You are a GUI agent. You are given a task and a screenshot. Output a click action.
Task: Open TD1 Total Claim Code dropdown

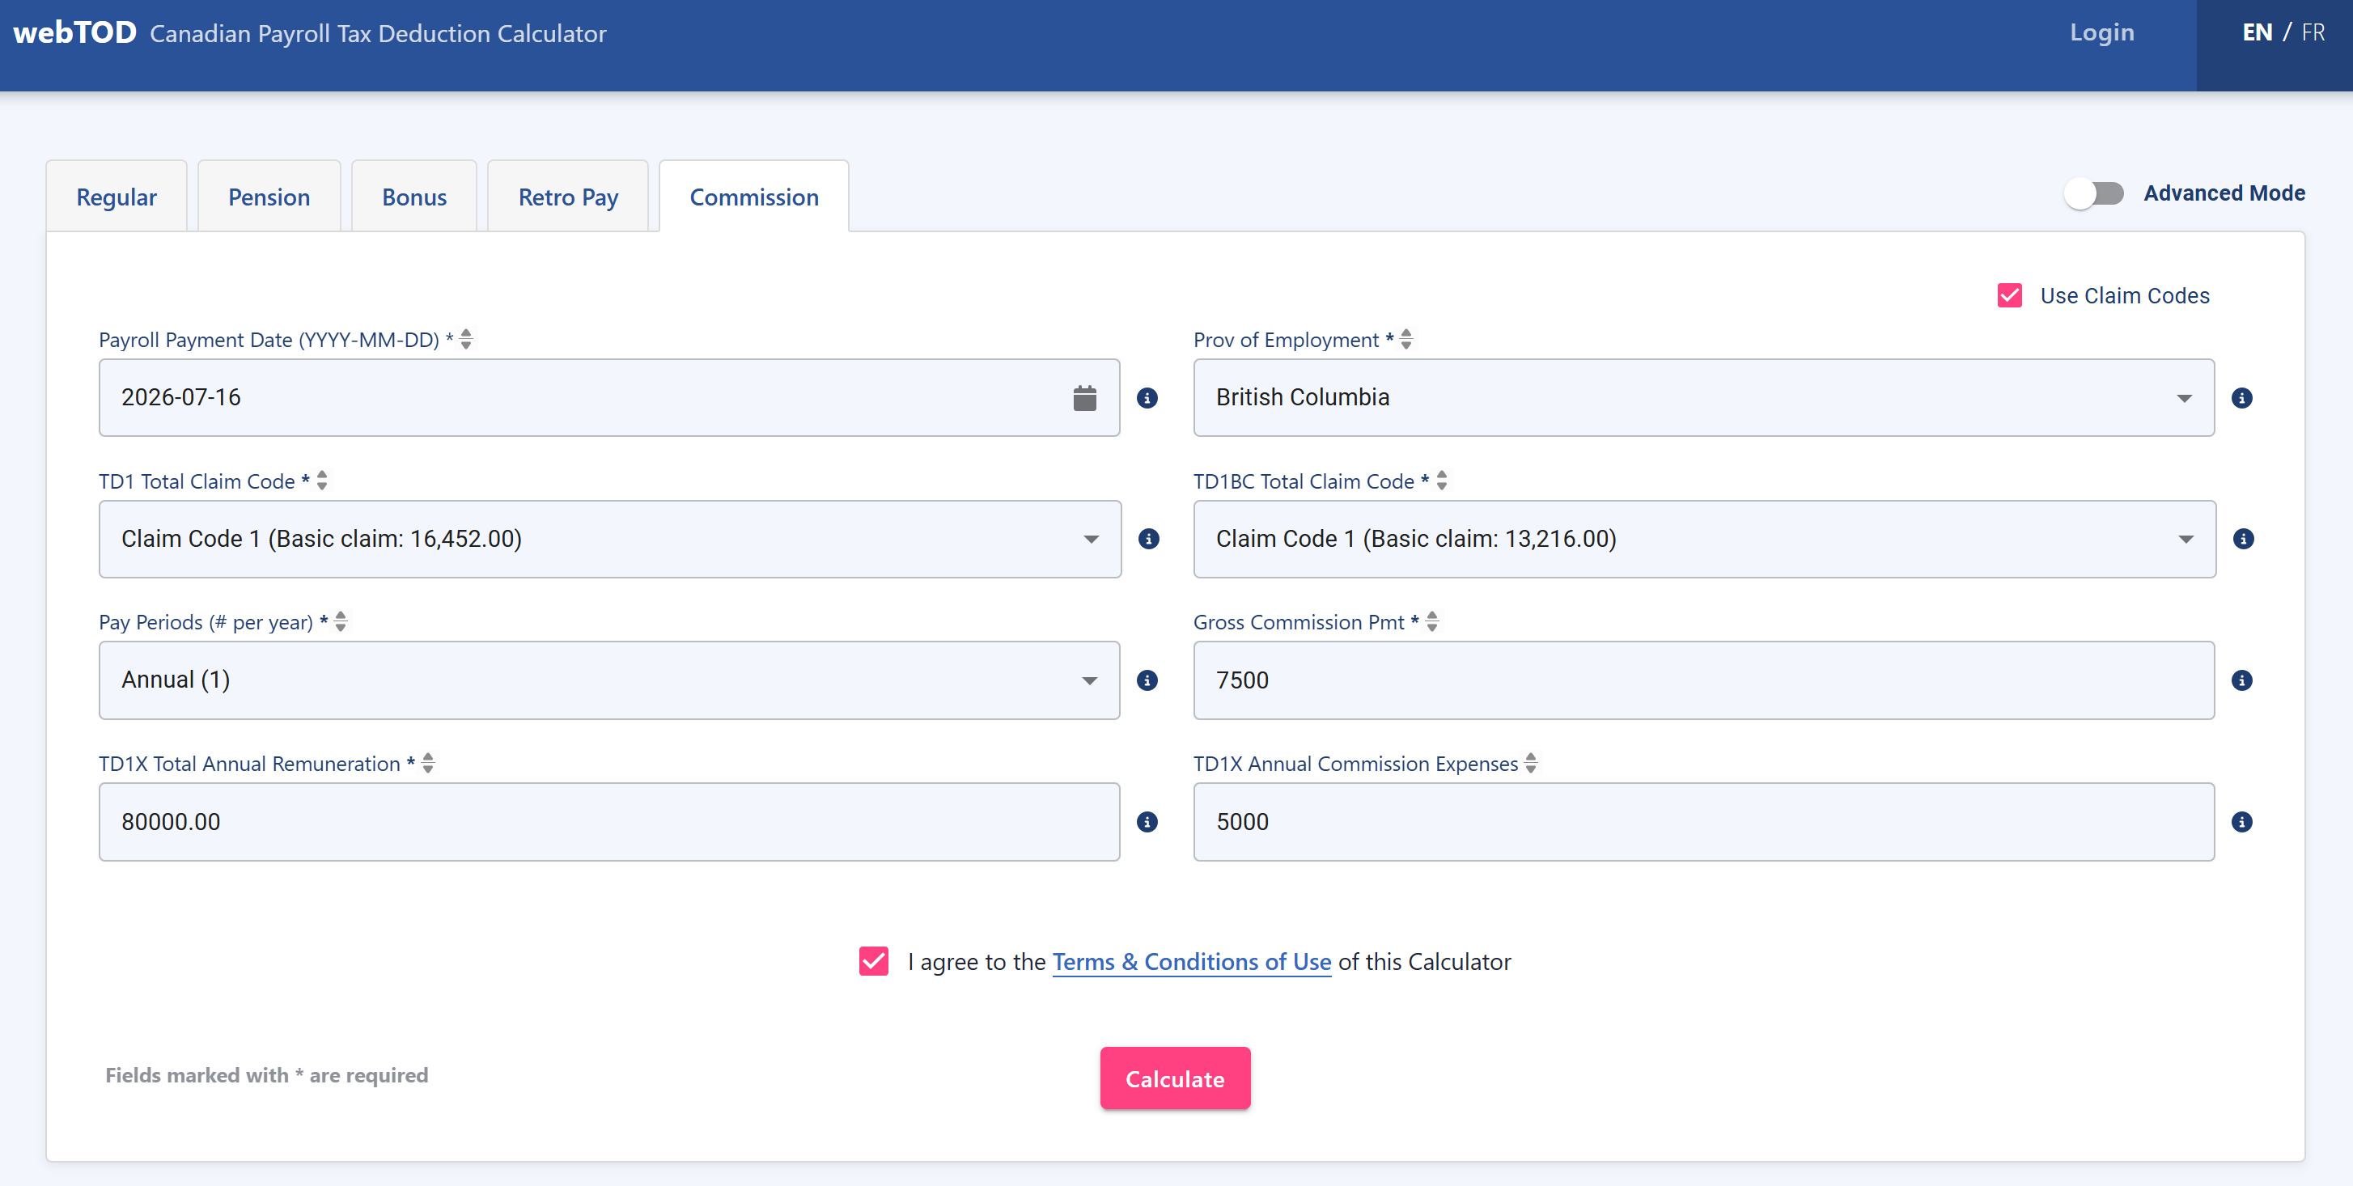[609, 539]
